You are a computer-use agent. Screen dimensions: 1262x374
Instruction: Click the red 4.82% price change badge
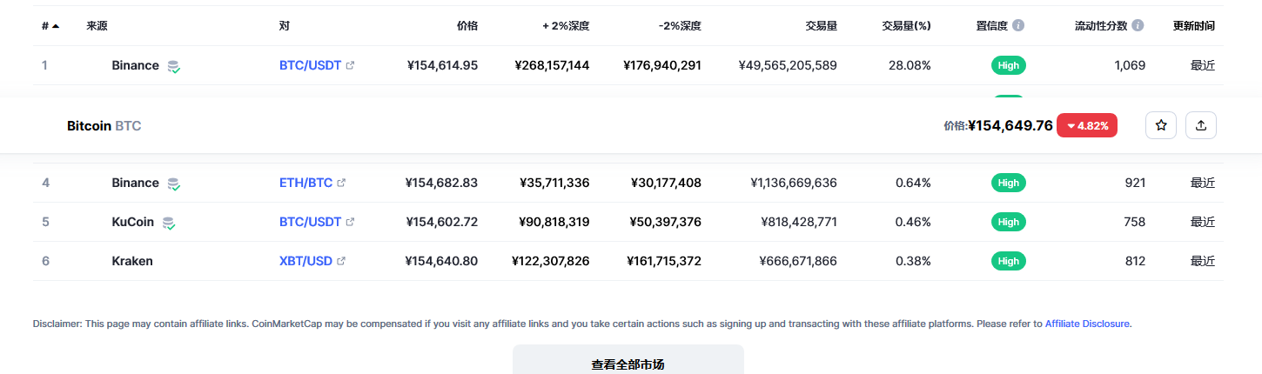[x=1087, y=125]
